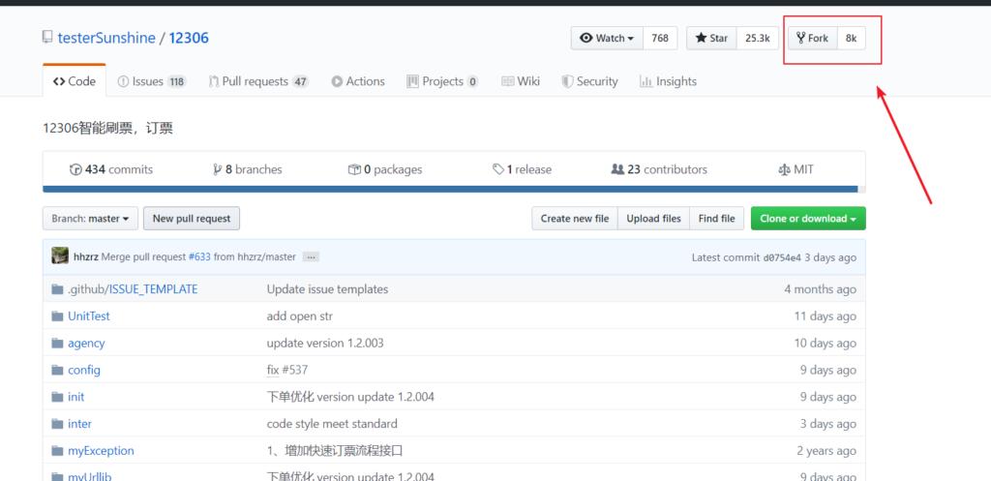This screenshot has width=991, height=481.
Task: Open the Branch: master dropdown
Action: click(x=90, y=219)
